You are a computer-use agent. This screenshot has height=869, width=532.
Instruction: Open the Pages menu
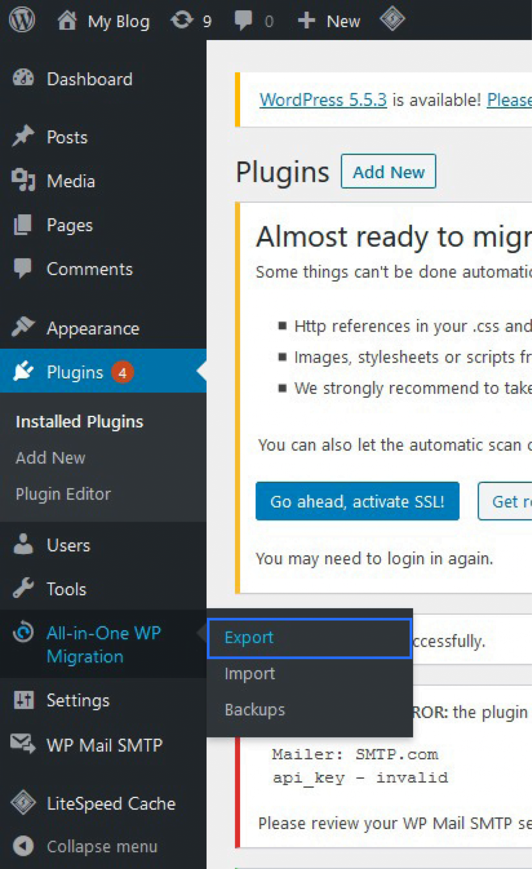[70, 225]
